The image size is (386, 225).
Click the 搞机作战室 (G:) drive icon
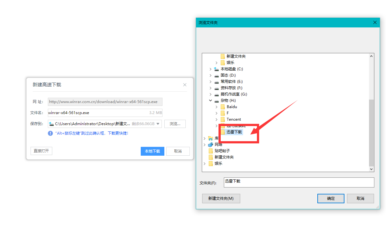(x=216, y=94)
